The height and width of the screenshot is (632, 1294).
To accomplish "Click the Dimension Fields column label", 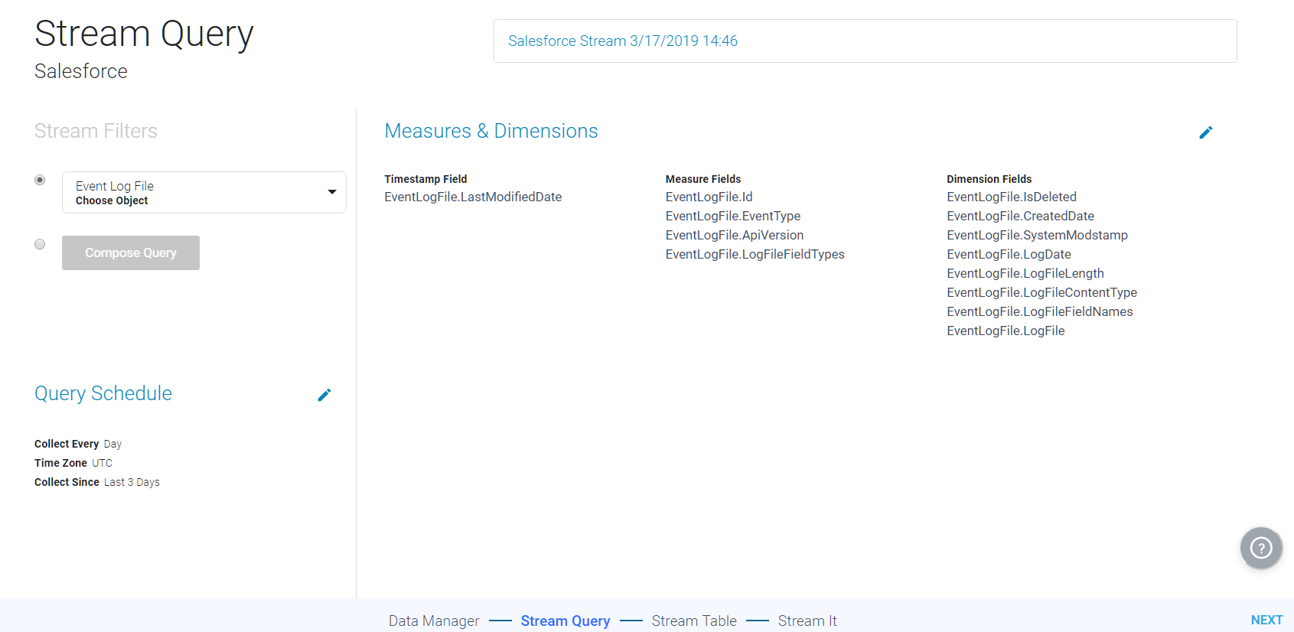I will (989, 179).
